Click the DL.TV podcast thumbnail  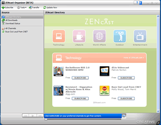point(105,71)
